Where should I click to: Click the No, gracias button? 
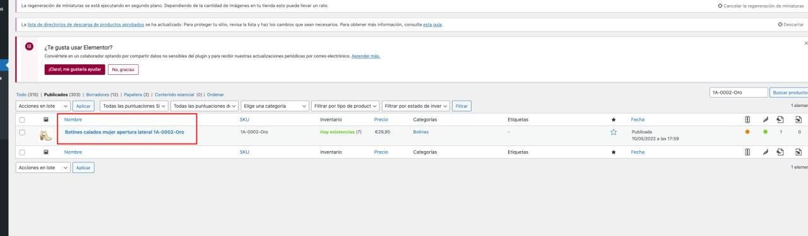[x=123, y=69]
